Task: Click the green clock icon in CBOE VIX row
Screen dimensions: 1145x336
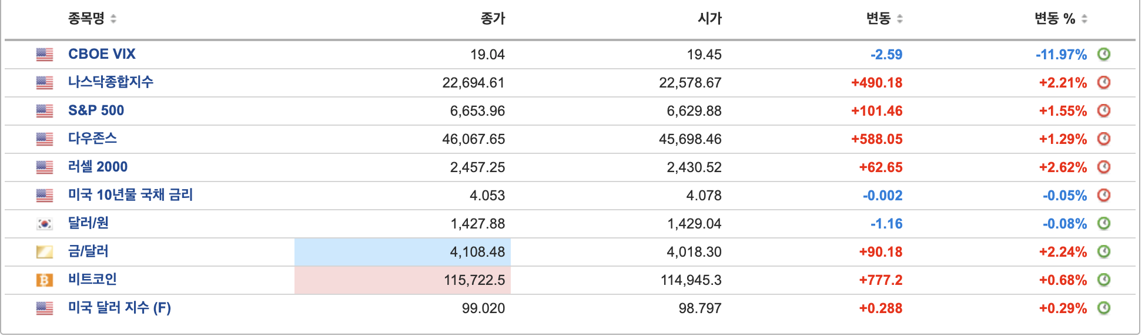Action: coord(1104,54)
